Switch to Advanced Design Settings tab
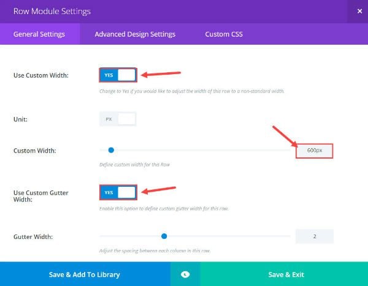Image resolution: width=368 pixels, height=286 pixels. (135, 34)
